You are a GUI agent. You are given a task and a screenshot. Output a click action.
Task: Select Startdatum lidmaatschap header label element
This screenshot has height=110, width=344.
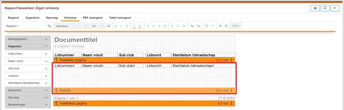203,55
